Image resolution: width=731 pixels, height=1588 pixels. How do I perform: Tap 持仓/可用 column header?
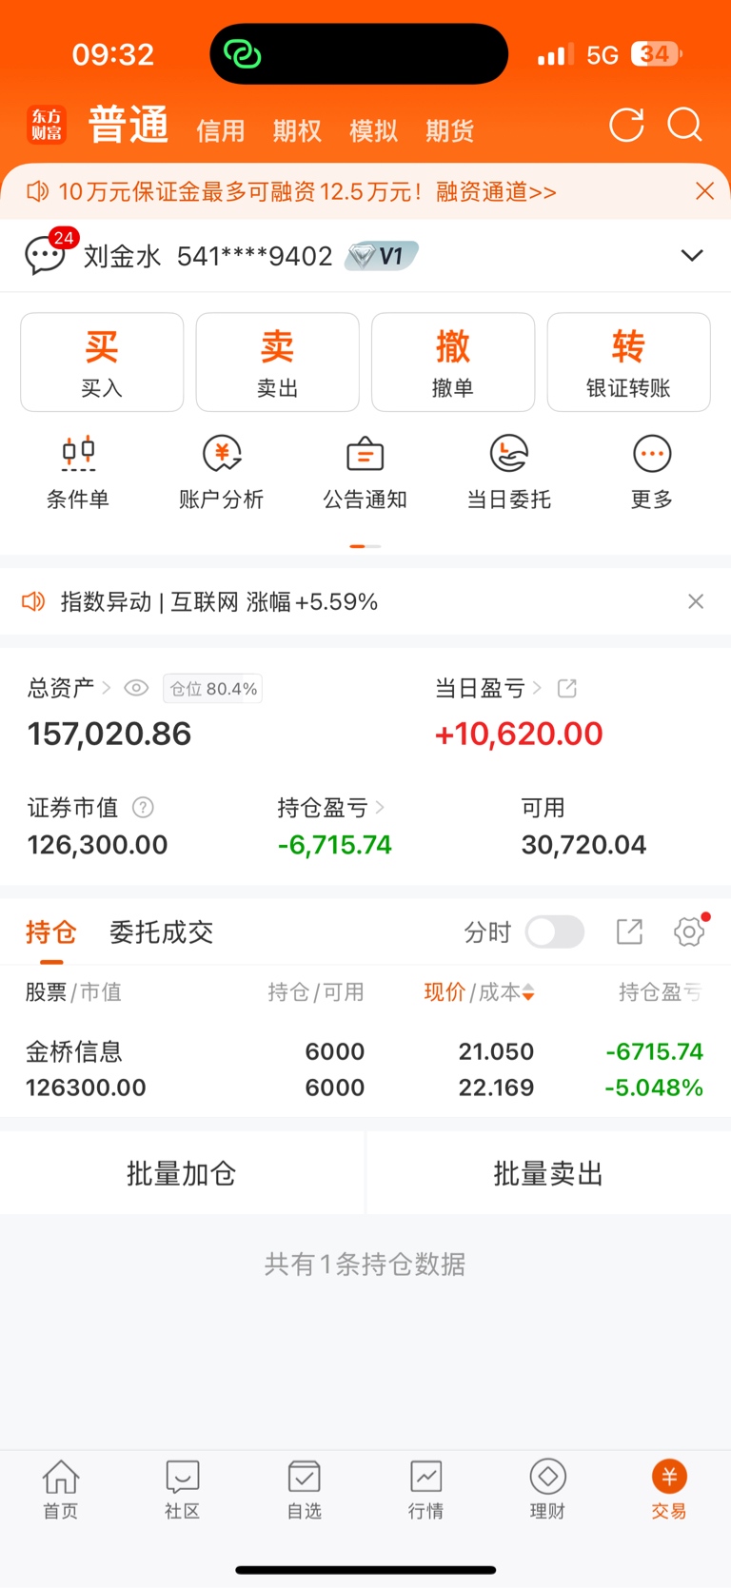316,992
